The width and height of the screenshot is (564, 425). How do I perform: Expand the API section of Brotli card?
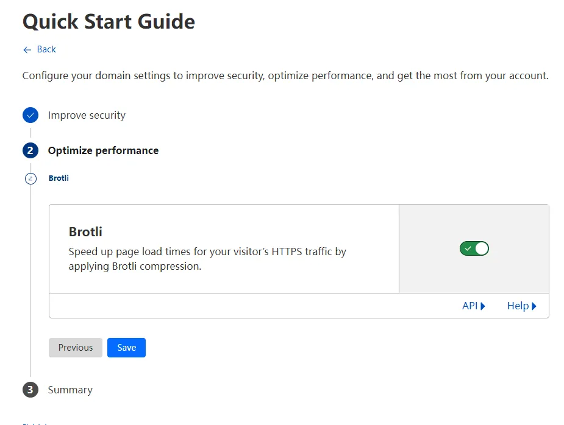(470, 306)
